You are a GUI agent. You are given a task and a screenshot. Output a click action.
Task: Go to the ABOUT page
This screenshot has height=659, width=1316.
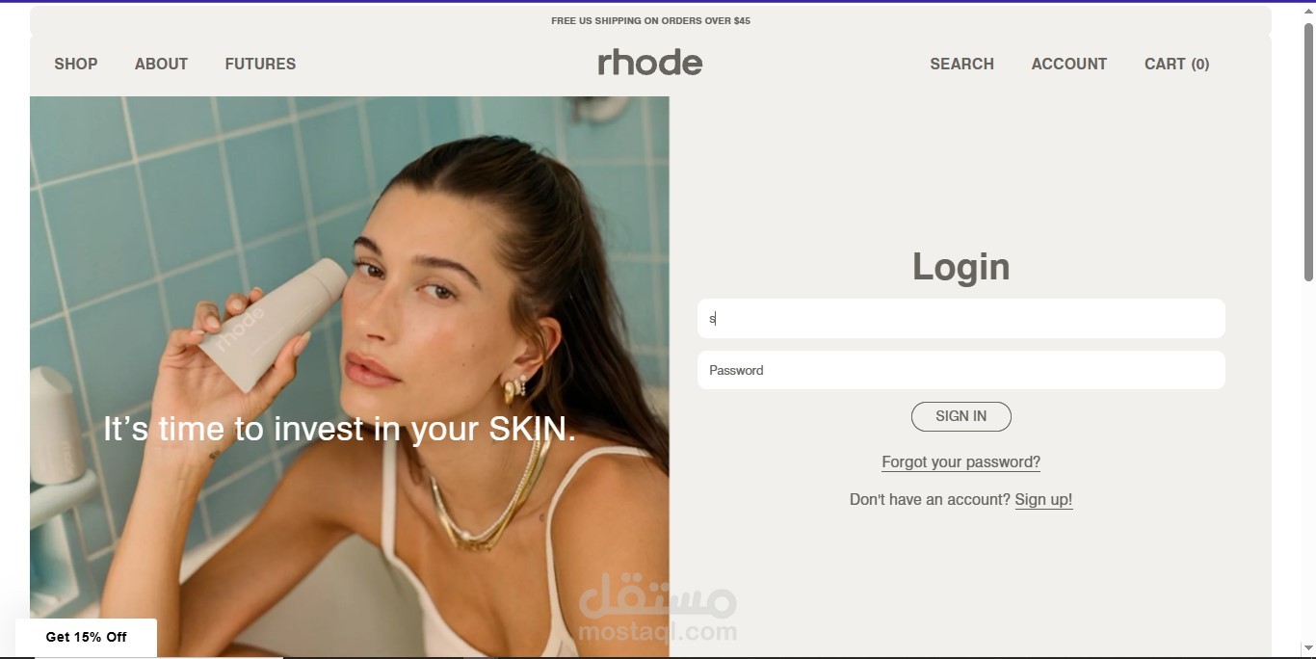(161, 64)
